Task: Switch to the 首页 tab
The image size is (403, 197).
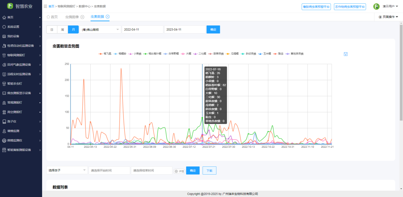Action: [52, 17]
